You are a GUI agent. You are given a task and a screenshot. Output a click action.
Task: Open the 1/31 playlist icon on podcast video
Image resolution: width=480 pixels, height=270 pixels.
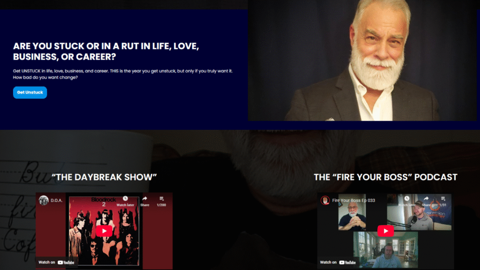tap(443, 201)
